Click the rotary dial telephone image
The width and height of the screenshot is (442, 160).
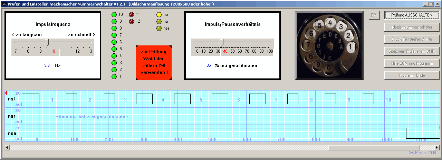click(329, 45)
